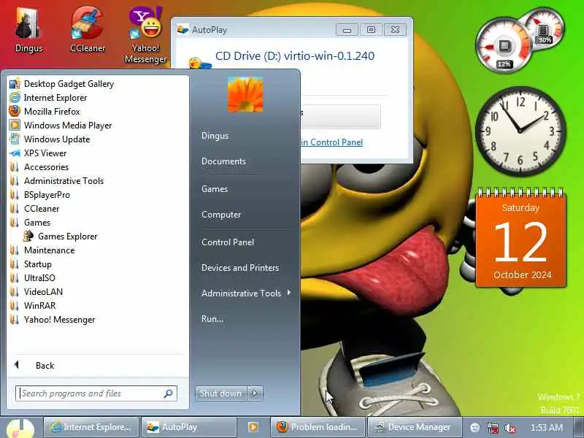Open Documents from the Start menu
The height and width of the screenshot is (438, 584).
click(x=223, y=161)
